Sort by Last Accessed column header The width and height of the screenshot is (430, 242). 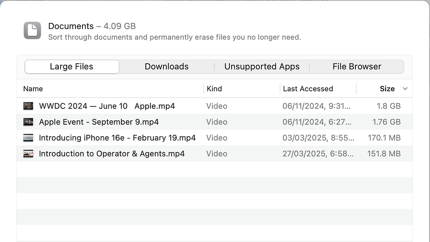point(308,89)
